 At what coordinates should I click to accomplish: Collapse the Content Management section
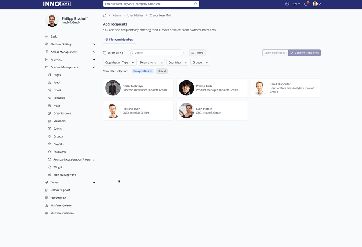coord(94,67)
